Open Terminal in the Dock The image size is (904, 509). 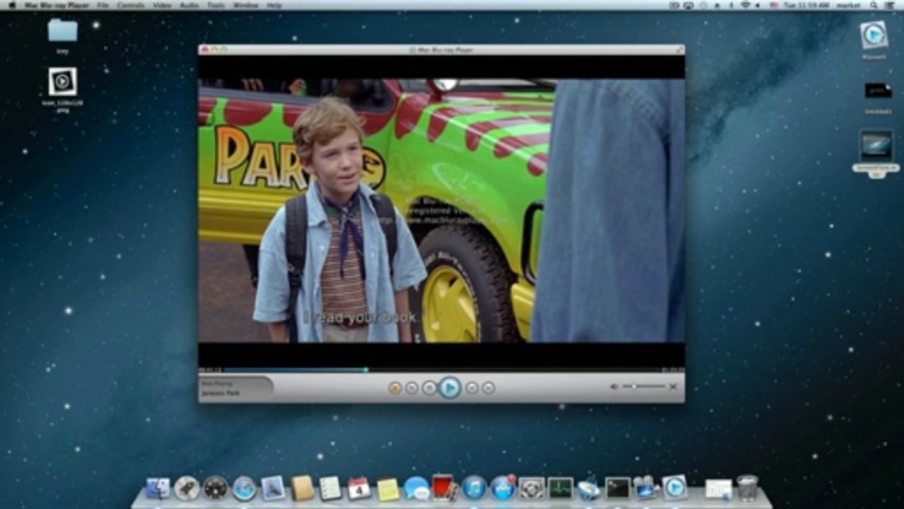(617, 488)
